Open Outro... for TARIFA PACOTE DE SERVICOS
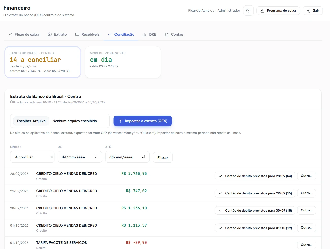Viewport: 330px width, 249px height. [x=306, y=245]
